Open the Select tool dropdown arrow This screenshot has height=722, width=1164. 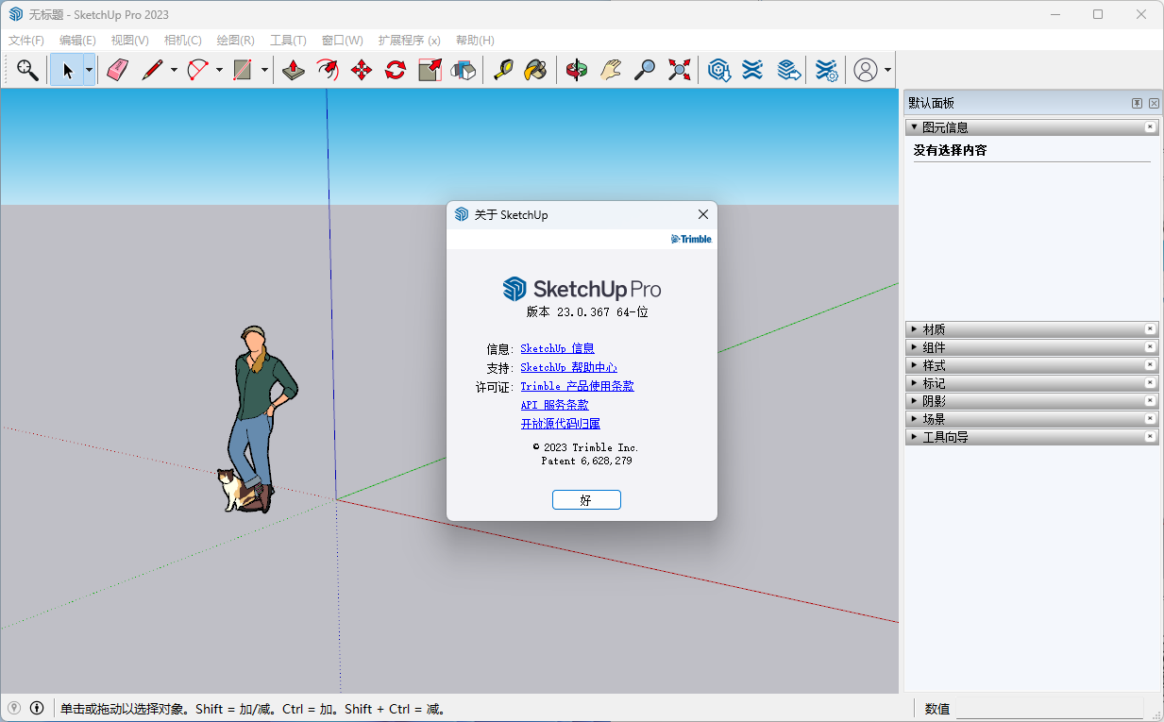89,70
